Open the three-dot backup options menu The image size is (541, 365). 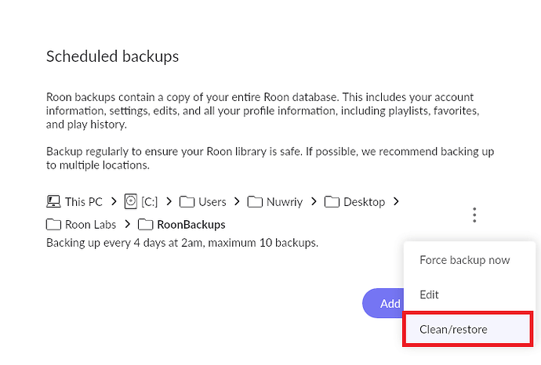pos(474,215)
